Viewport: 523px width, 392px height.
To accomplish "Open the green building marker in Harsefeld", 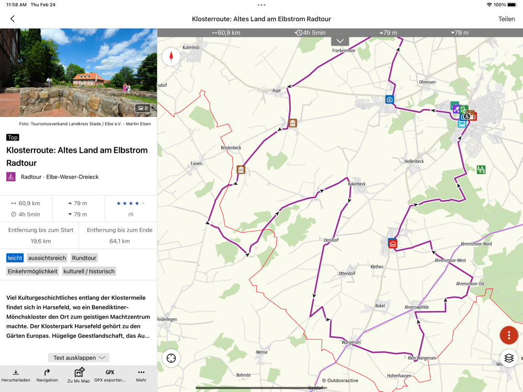I will point(463,109).
